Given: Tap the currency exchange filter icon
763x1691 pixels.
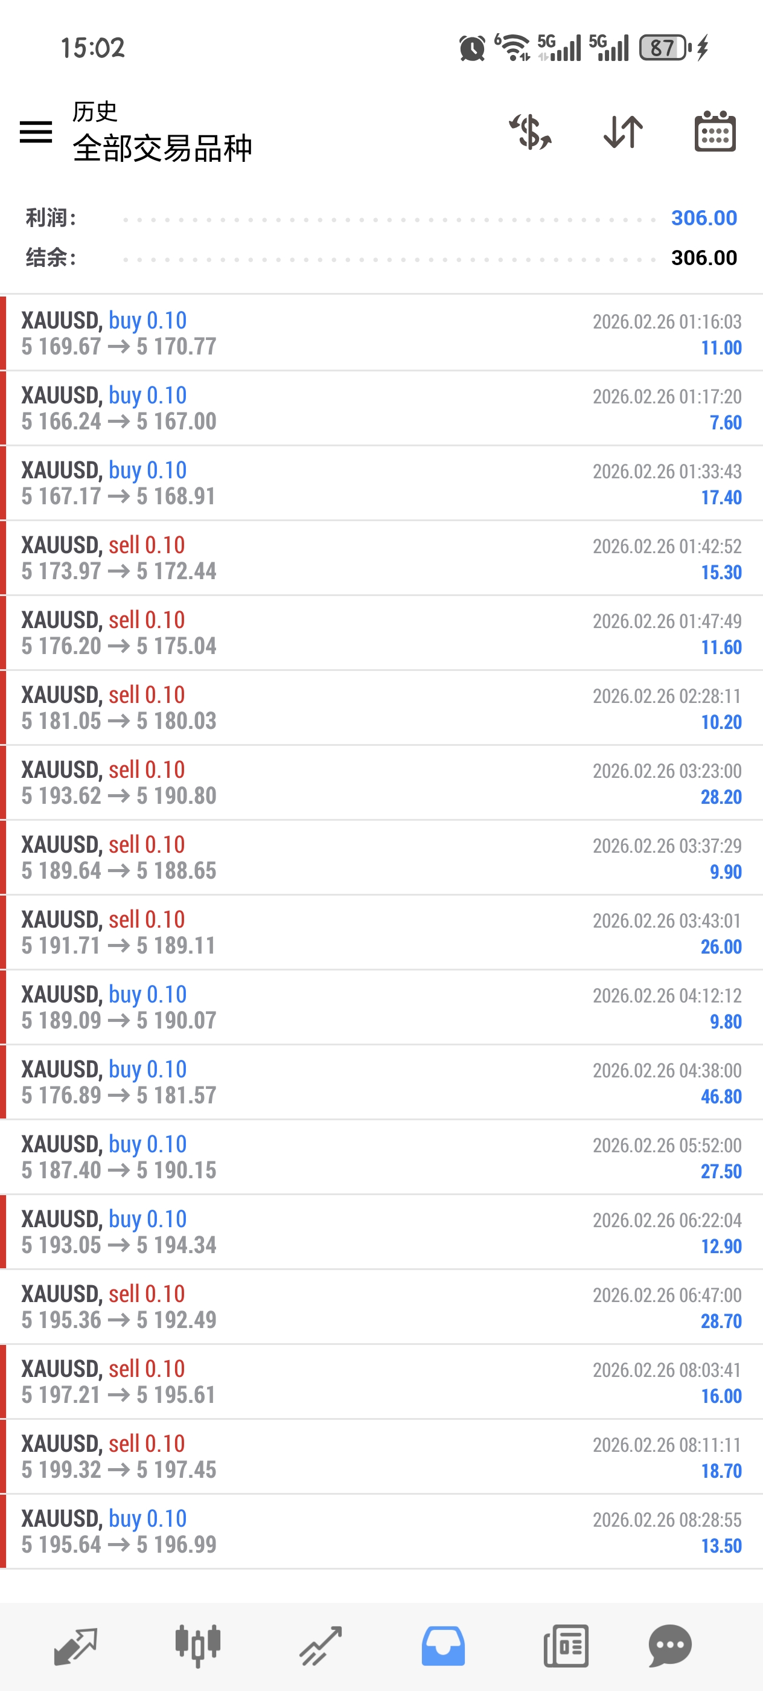Looking at the screenshot, I should pyautogui.click(x=530, y=132).
